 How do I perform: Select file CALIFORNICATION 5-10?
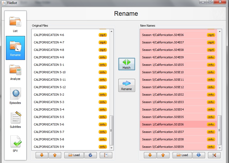[x=70, y=72]
